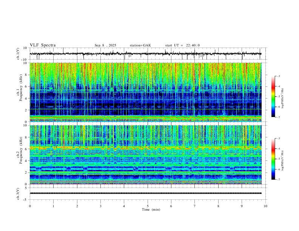Click the ch.2 spectrogram color scale bar
299x231 pixels.
click(273, 159)
